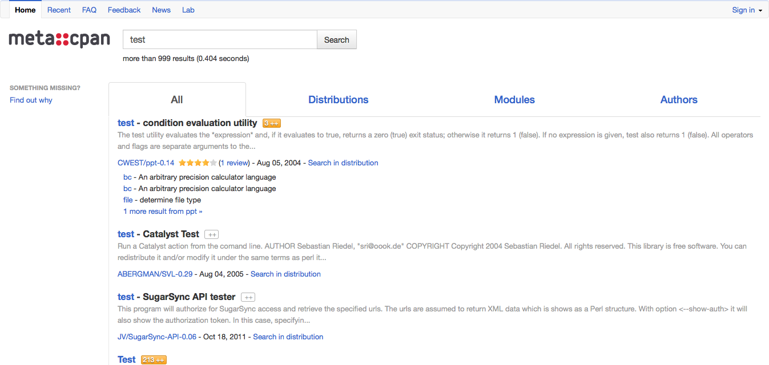Open the 'Test' result with 213 ++
Image resolution: width=769 pixels, height=365 pixels.
click(x=127, y=360)
